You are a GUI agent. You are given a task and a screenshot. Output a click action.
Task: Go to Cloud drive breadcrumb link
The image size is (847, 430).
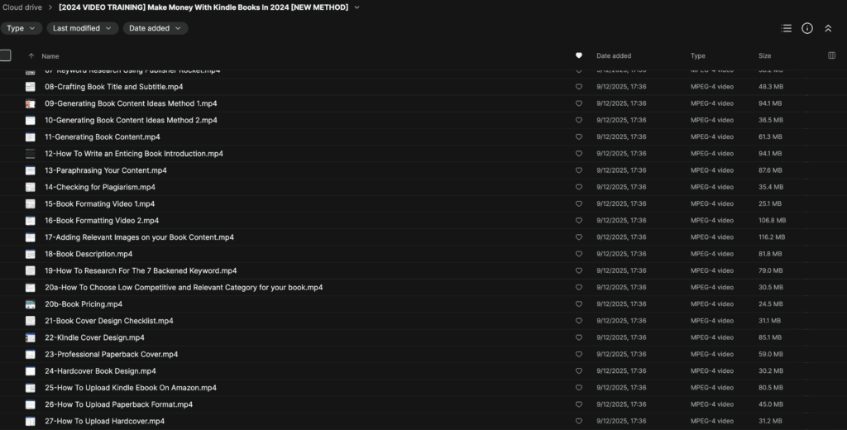click(x=22, y=7)
